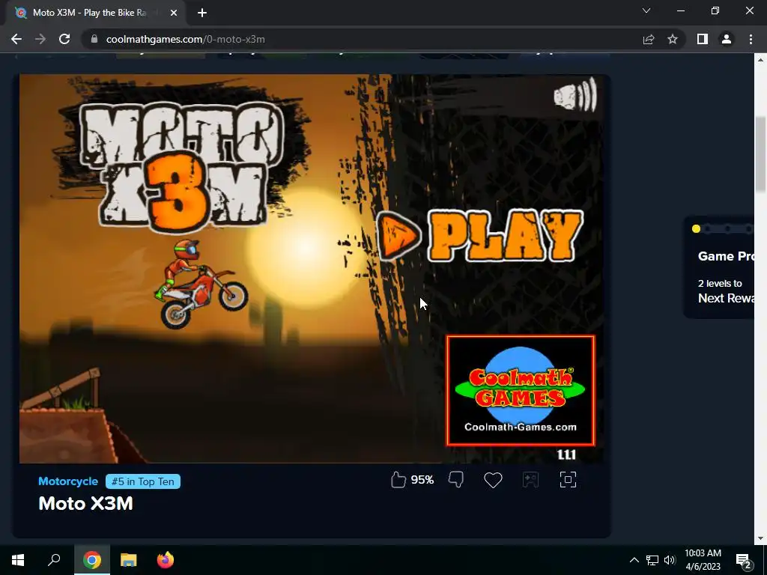Open the notification center icon
This screenshot has width=767, height=575.
[x=744, y=560]
